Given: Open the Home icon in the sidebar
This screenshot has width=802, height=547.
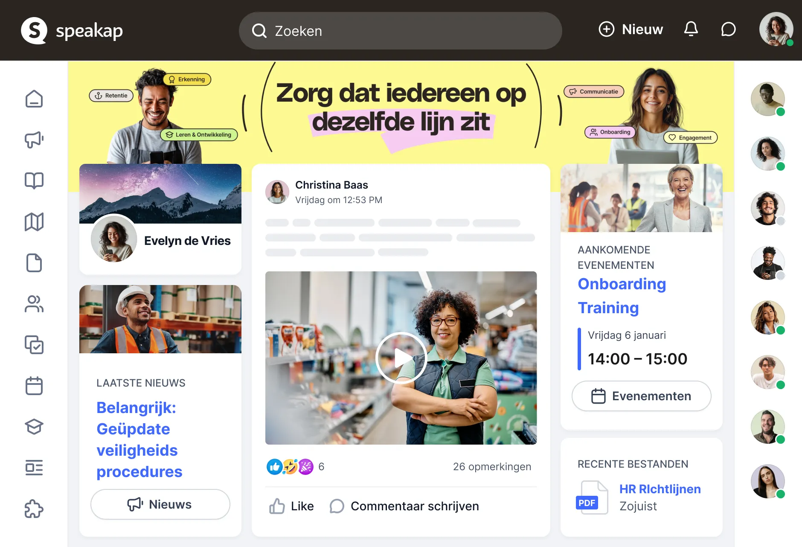Looking at the screenshot, I should [x=34, y=99].
